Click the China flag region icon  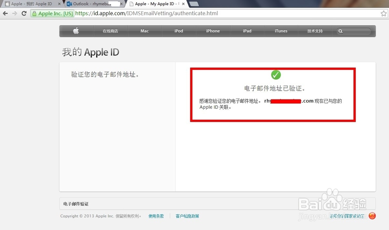coord(372,216)
